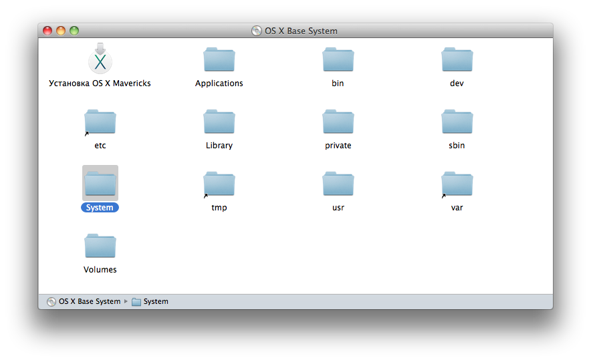Select the bin folder icon

338,59
